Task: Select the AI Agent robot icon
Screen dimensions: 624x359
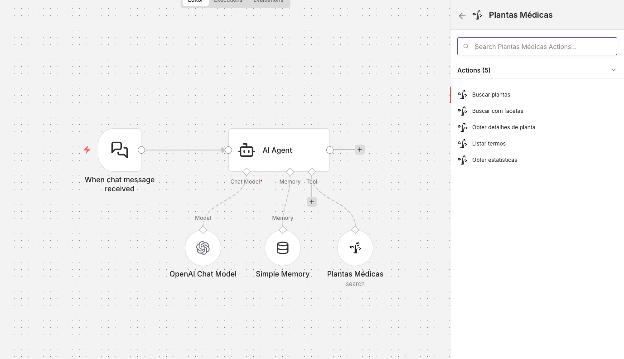Action: [x=247, y=150]
